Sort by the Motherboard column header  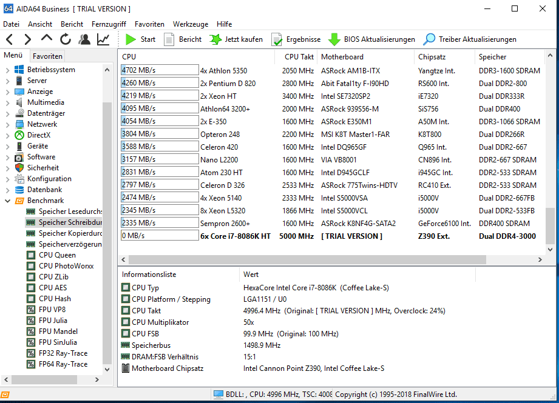pyautogui.click(x=366, y=57)
